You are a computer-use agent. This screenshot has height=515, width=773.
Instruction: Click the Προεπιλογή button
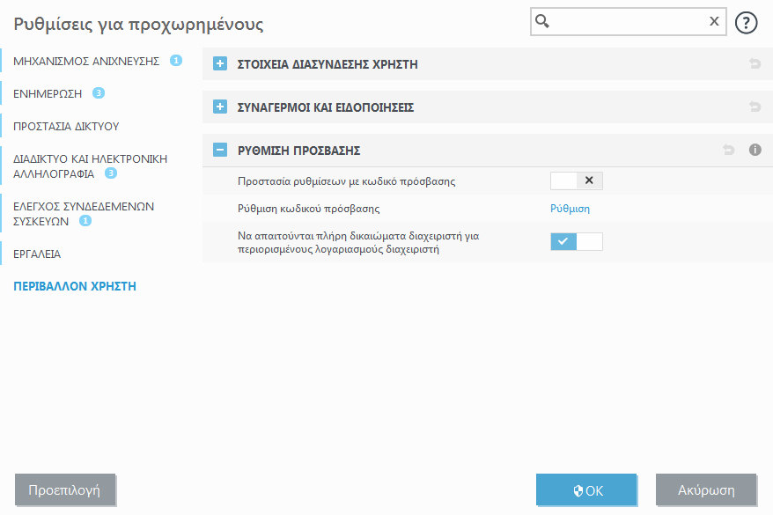coord(64,490)
